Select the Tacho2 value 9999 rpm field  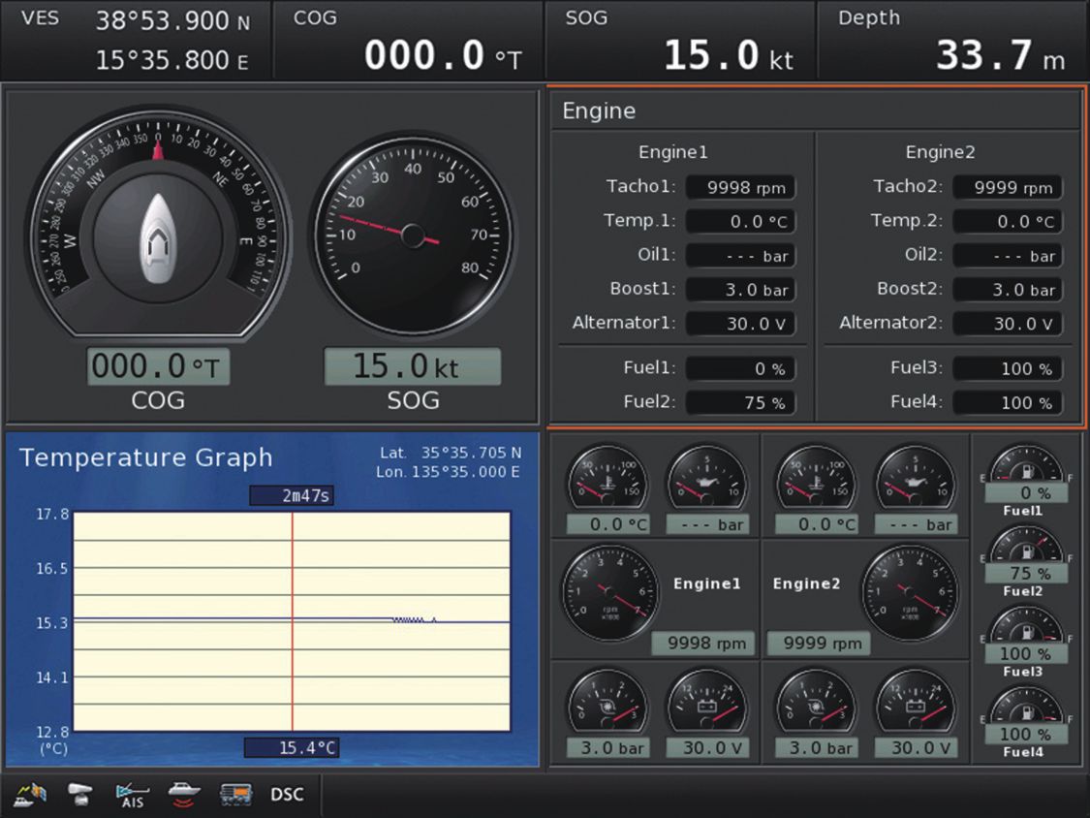(x=1008, y=187)
